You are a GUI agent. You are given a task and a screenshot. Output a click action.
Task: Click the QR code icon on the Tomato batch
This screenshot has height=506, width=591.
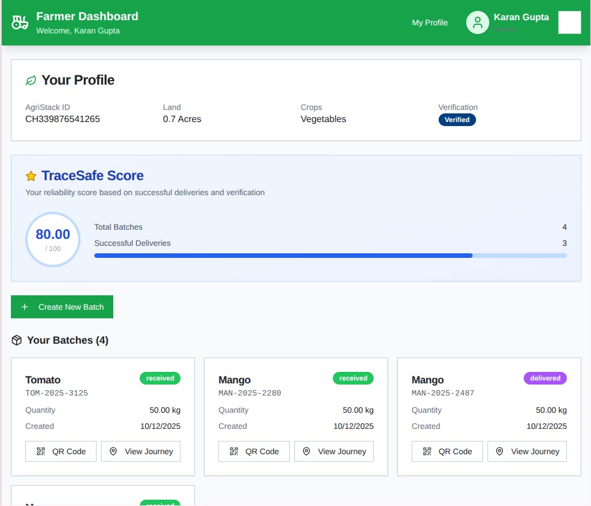[41, 451]
